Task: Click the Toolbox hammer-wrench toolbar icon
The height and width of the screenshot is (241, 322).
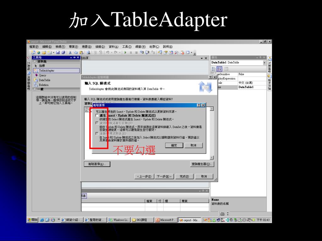Action: coord(176,52)
